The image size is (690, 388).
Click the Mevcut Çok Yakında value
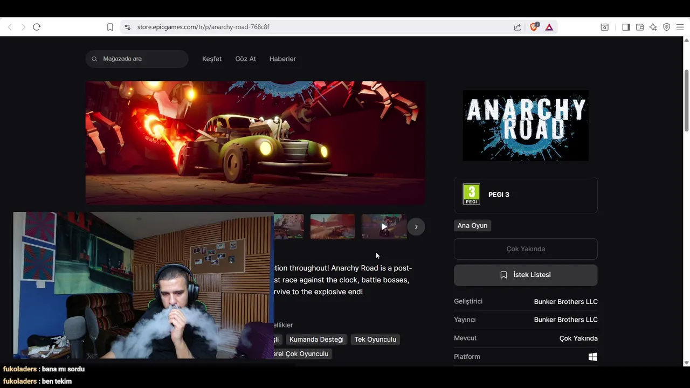[x=578, y=338]
